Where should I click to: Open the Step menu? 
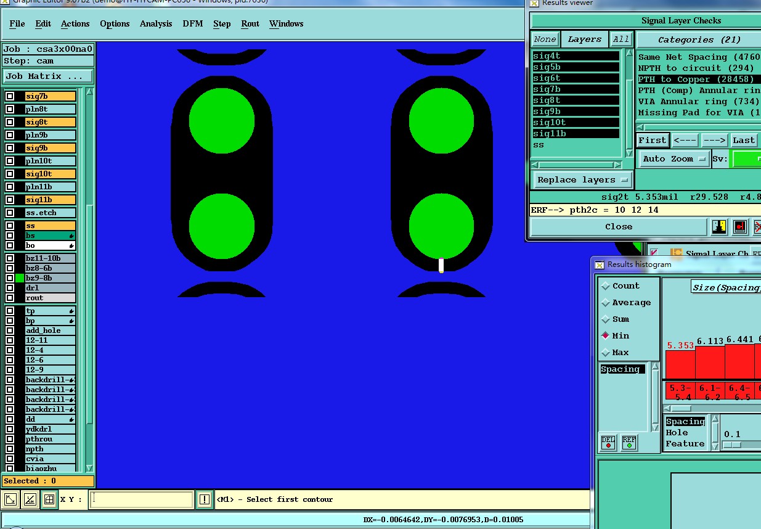pos(222,24)
